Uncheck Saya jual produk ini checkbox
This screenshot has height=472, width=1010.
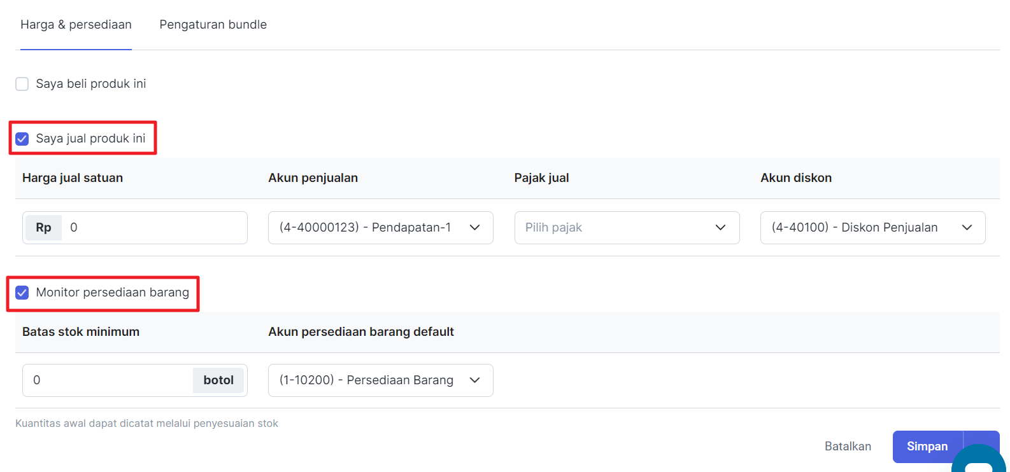[x=22, y=139]
